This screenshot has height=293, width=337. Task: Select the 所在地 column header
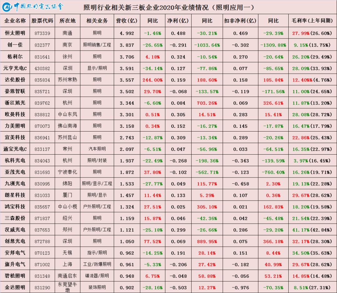tap(67, 21)
